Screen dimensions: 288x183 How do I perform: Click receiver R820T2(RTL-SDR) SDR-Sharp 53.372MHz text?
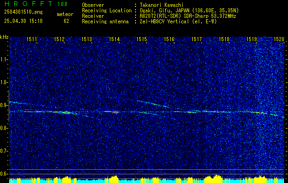click(x=188, y=16)
